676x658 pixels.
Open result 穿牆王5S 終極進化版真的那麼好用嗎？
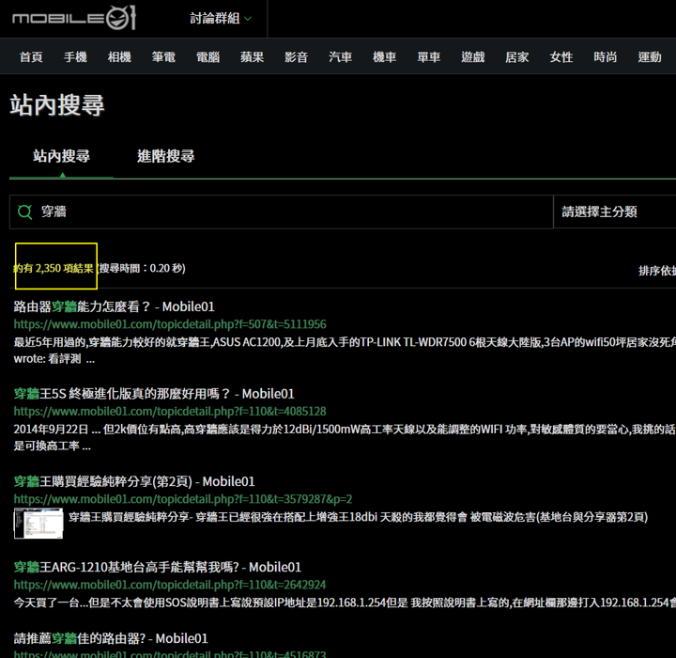(154, 394)
